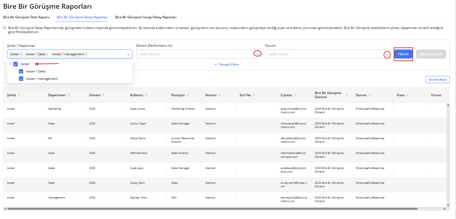
Task: Uncheck twiser / management checkbox
Action: 21,79
